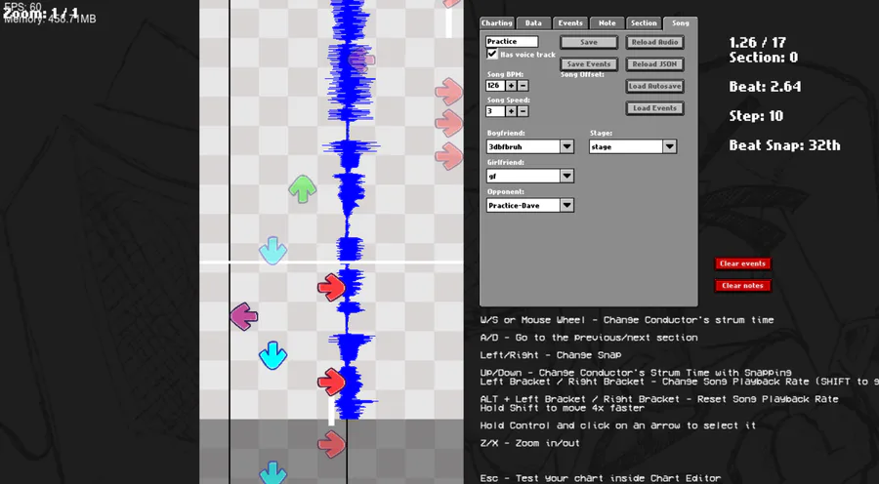Click the Song BPM value field
The height and width of the screenshot is (484, 879).
pos(495,86)
